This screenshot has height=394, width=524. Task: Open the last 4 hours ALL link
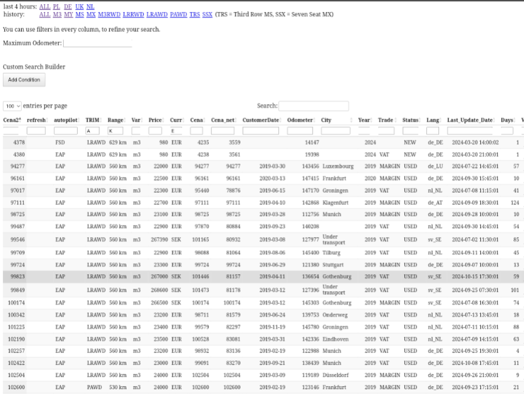(45, 7)
